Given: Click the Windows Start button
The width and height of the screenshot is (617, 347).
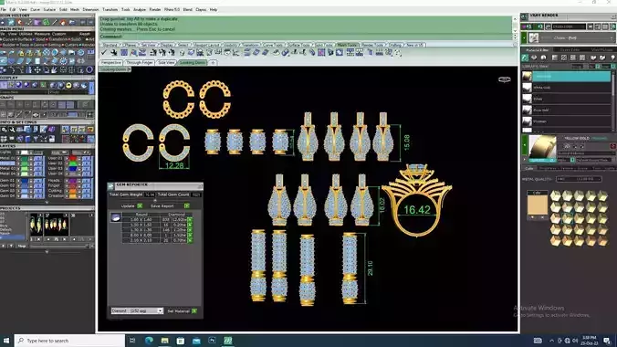Looking at the screenshot, I should pyautogui.click(x=6, y=341).
